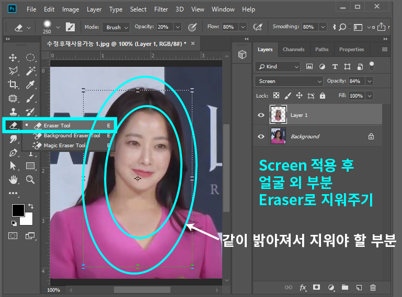Toggle Background layer visibility eye
Screen dimensions: 402x297
point(261,136)
